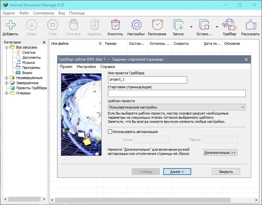Collapse the Все загрузки tree node
The image size is (262, 205).
coord(7,47)
